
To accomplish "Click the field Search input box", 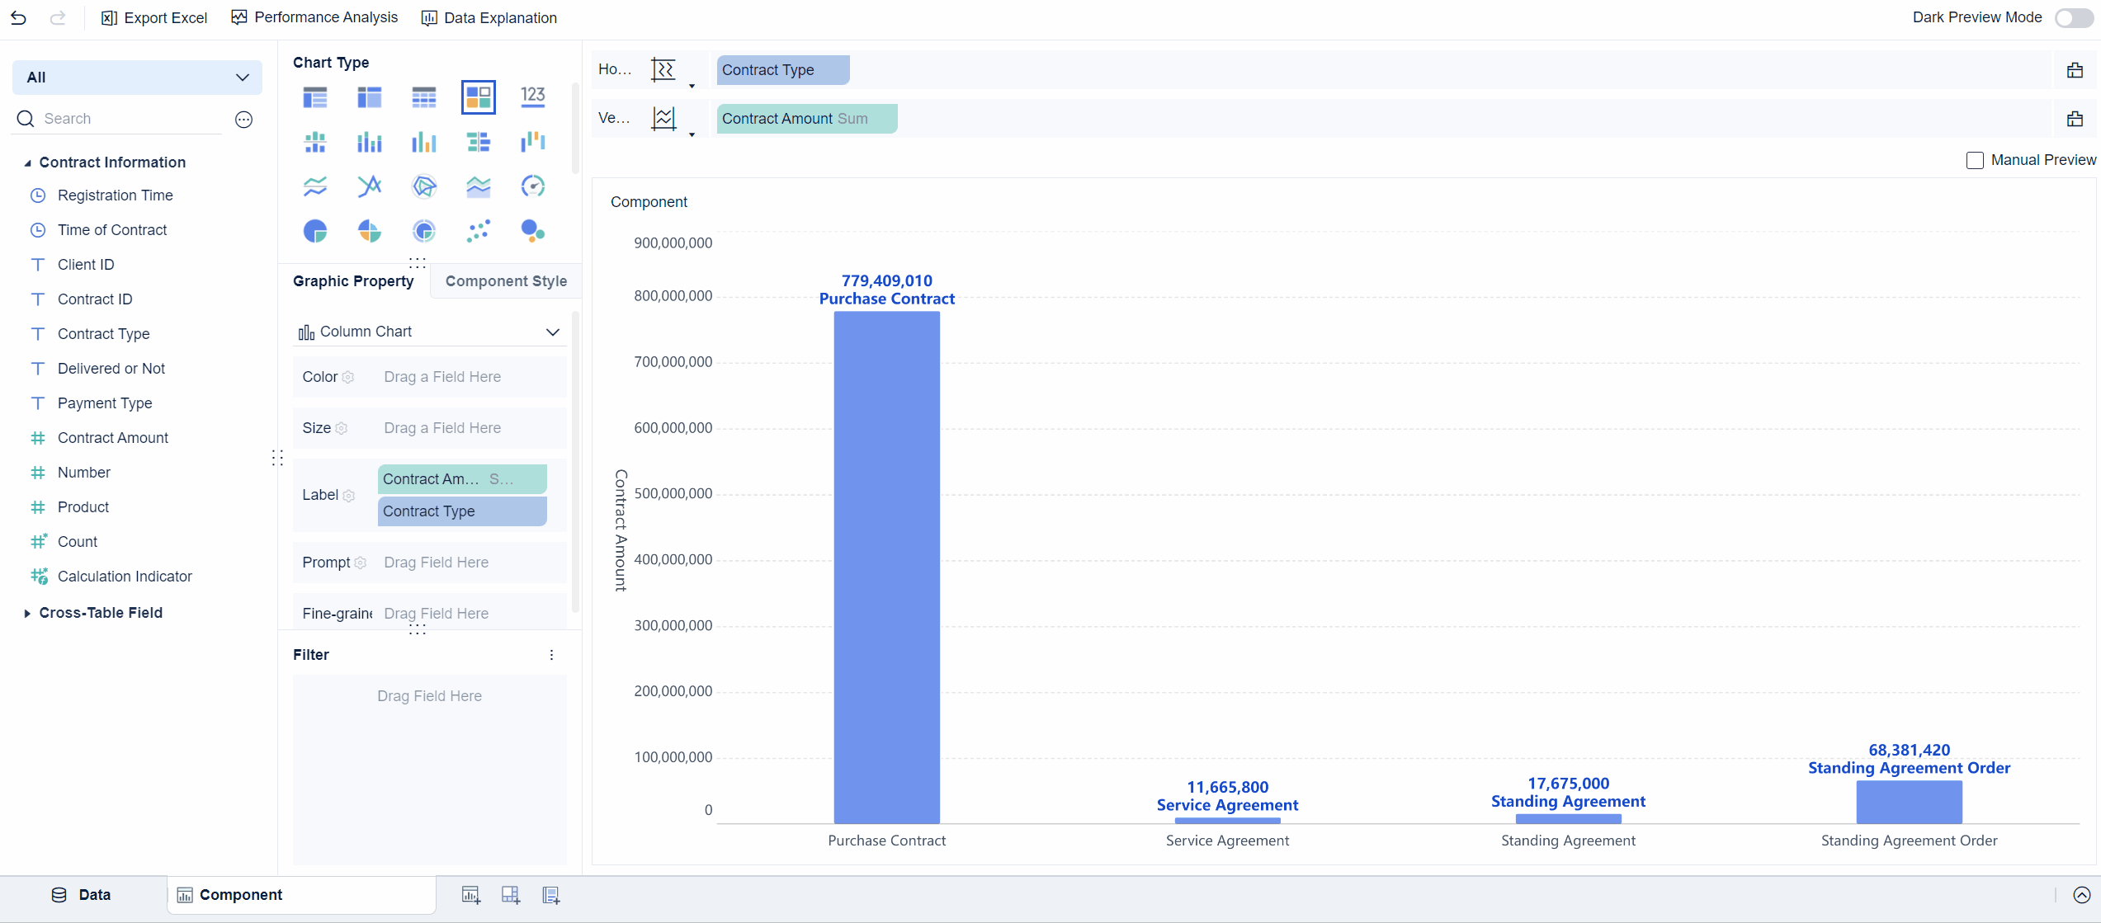I will coord(124,119).
